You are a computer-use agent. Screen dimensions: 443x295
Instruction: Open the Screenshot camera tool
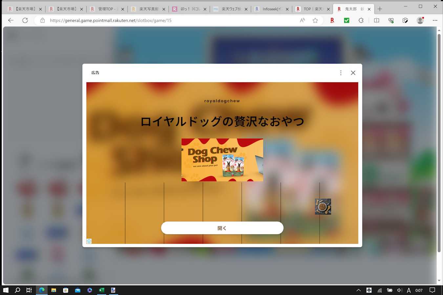[405, 20]
